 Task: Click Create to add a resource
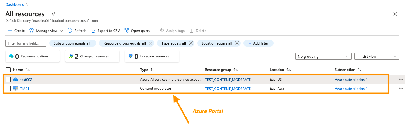click(x=16, y=31)
